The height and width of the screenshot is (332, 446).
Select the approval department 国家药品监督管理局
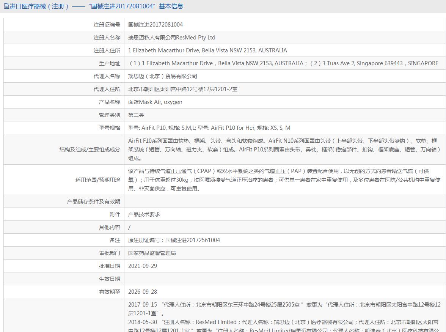click(x=152, y=253)
